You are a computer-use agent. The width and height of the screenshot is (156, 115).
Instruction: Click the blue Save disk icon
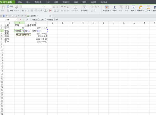pos(4,16)
